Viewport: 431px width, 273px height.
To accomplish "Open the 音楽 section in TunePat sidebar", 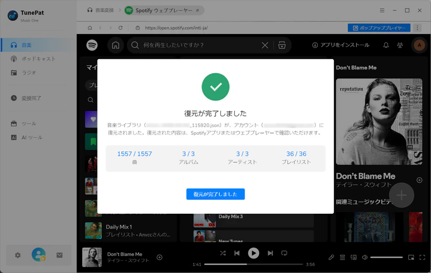I will click(x=38, y=45).
